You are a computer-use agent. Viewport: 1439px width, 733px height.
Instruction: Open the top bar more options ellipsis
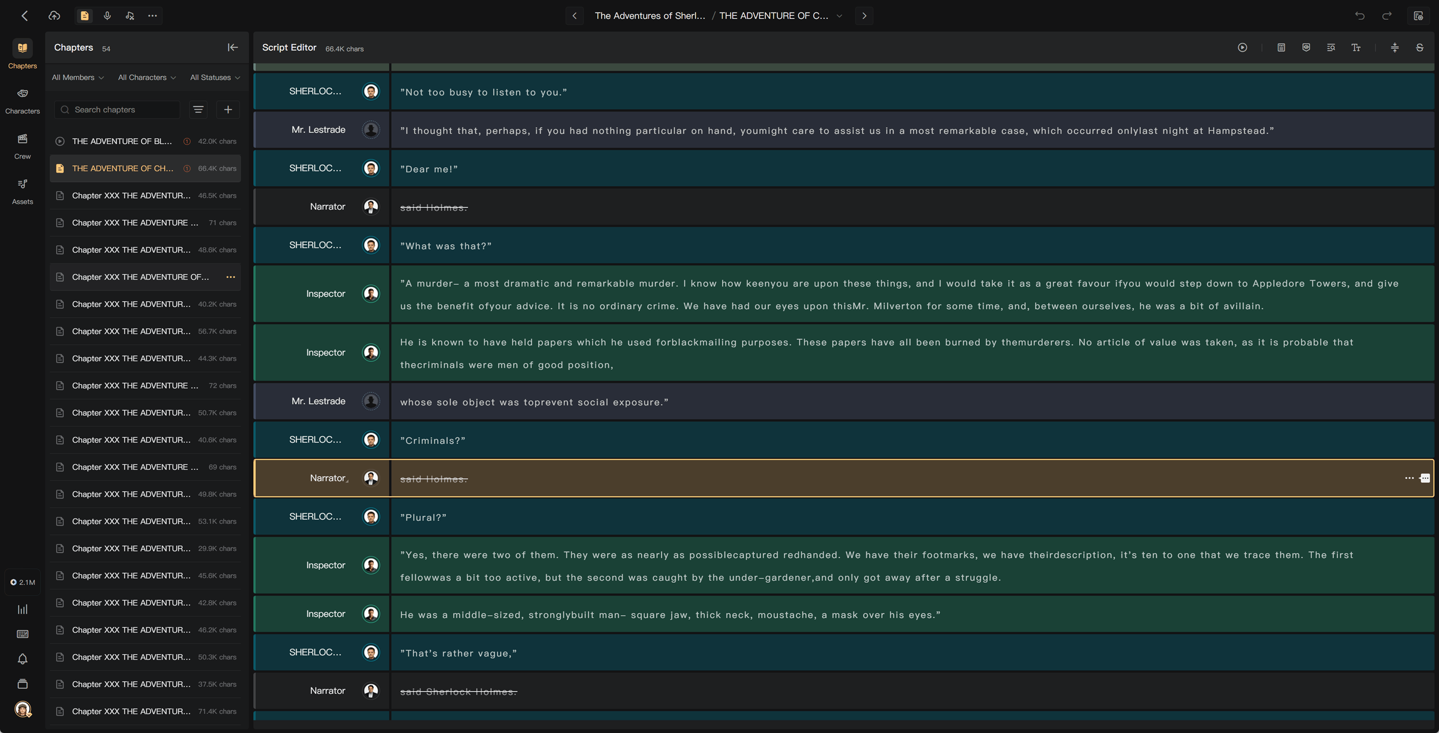coord(152,15)
